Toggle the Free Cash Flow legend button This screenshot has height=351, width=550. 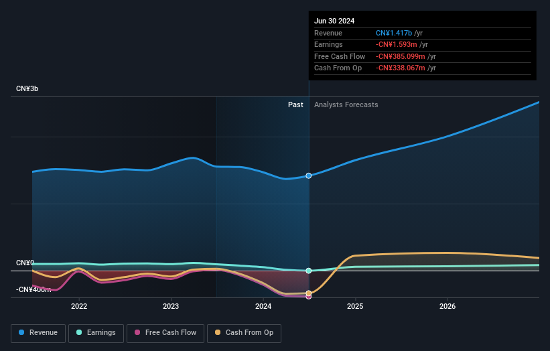(x=165, y=333)
